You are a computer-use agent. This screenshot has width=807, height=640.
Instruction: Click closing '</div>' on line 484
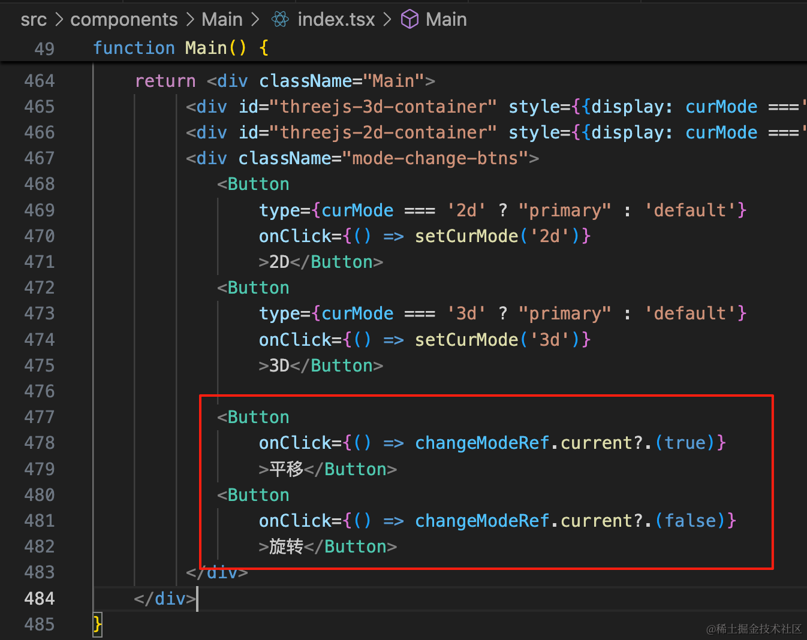click(165, 599)
